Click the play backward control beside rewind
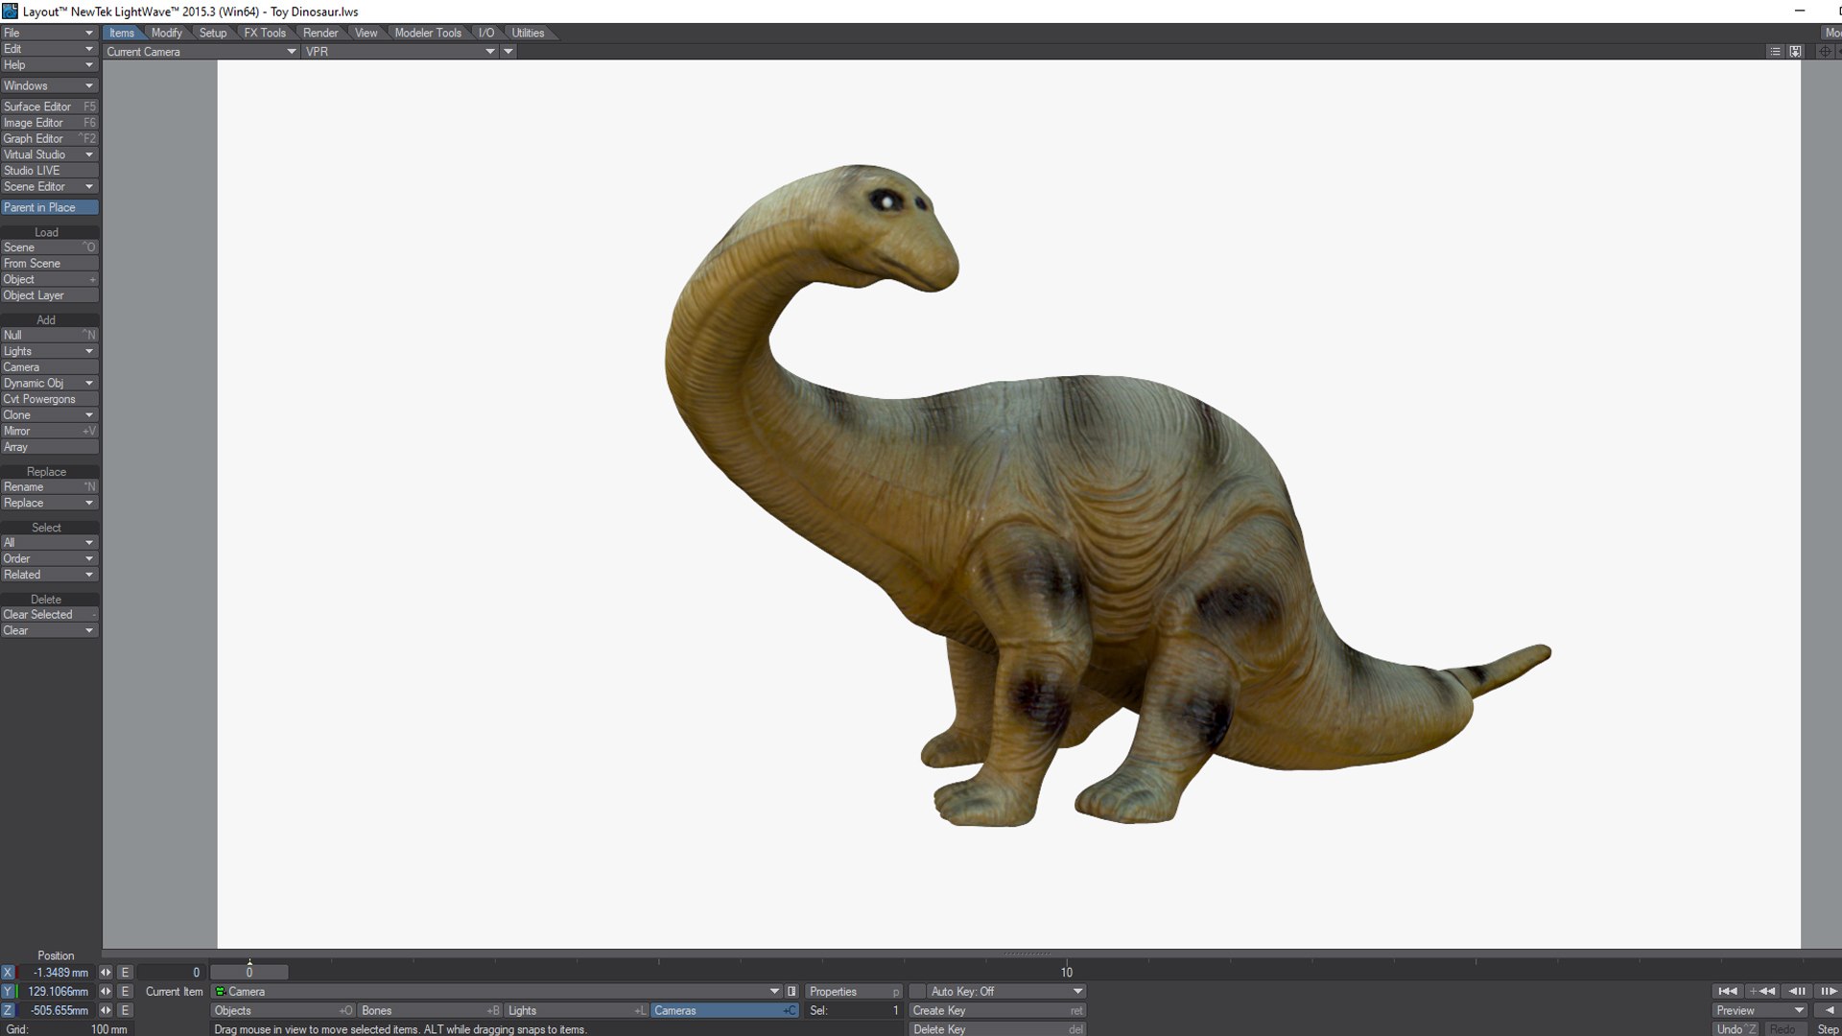Screen dimensions: 1842x1036 pyautogui.click(x=1762, y=991)
